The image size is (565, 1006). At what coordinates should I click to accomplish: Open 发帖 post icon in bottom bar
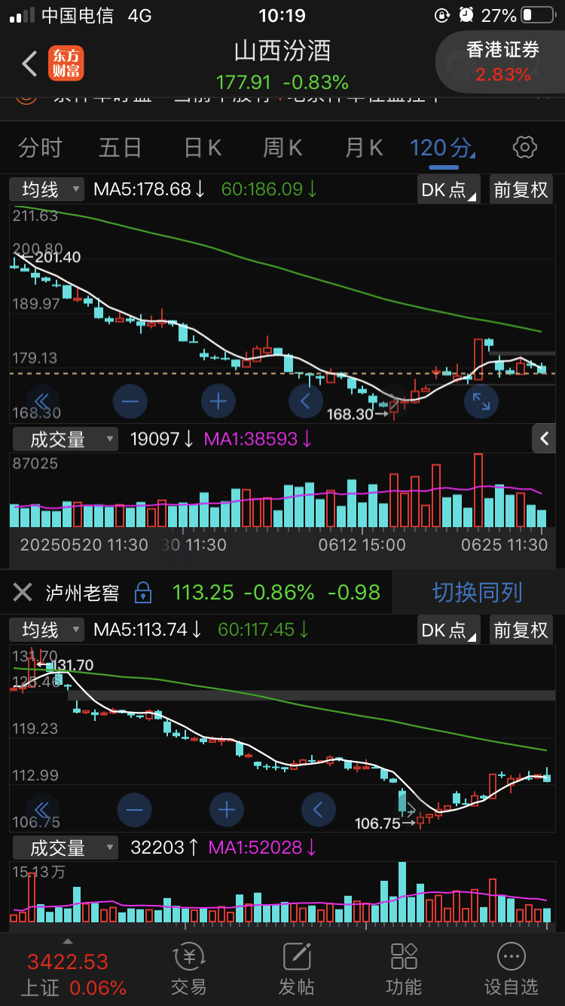[x=296, y=968]
